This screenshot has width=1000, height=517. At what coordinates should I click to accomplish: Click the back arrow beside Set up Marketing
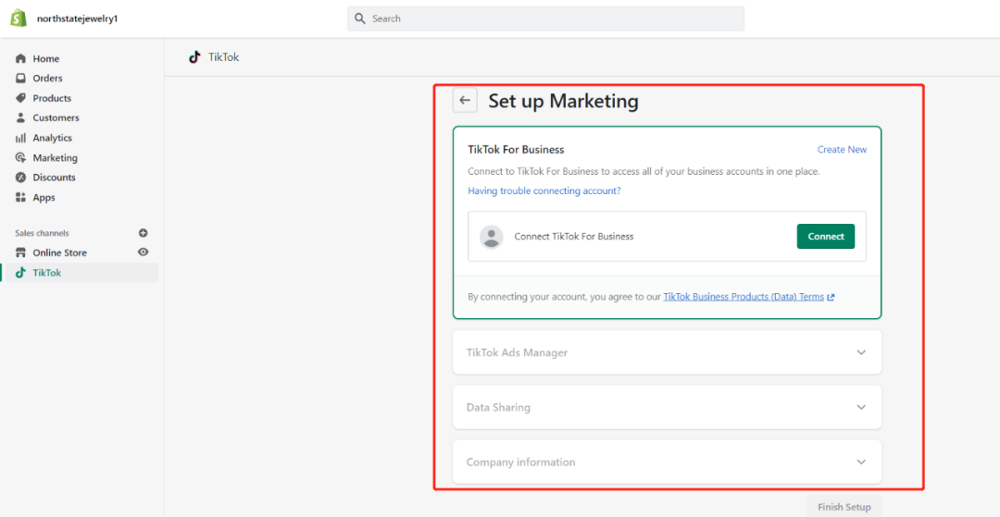[465, 101]
